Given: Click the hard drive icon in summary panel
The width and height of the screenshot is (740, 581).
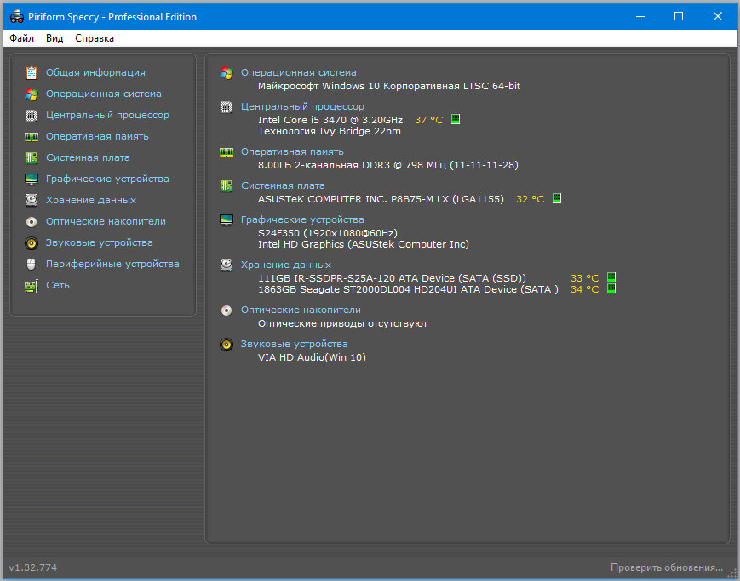Looking at the screenshot, I should click(227, 265).
